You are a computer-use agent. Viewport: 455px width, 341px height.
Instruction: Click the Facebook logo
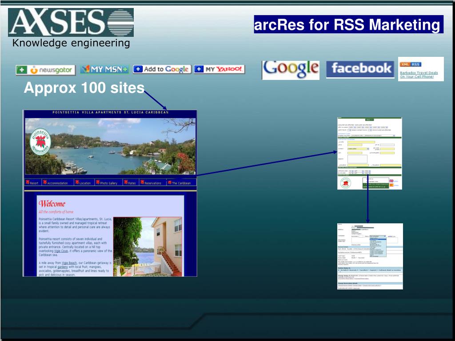(x=360, y=69)
